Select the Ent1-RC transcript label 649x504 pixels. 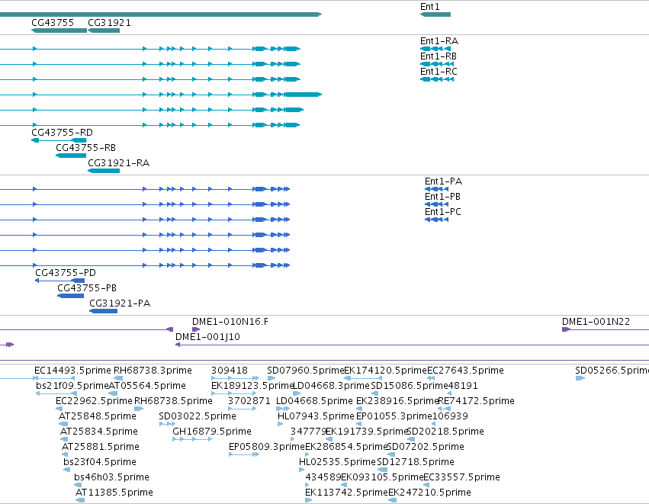439,72
